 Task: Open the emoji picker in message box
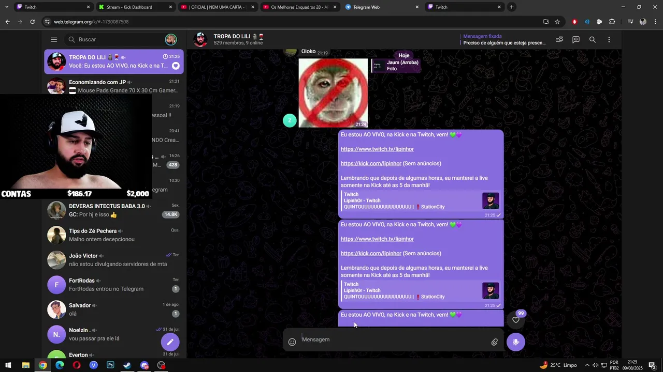[x=292, y=342]
